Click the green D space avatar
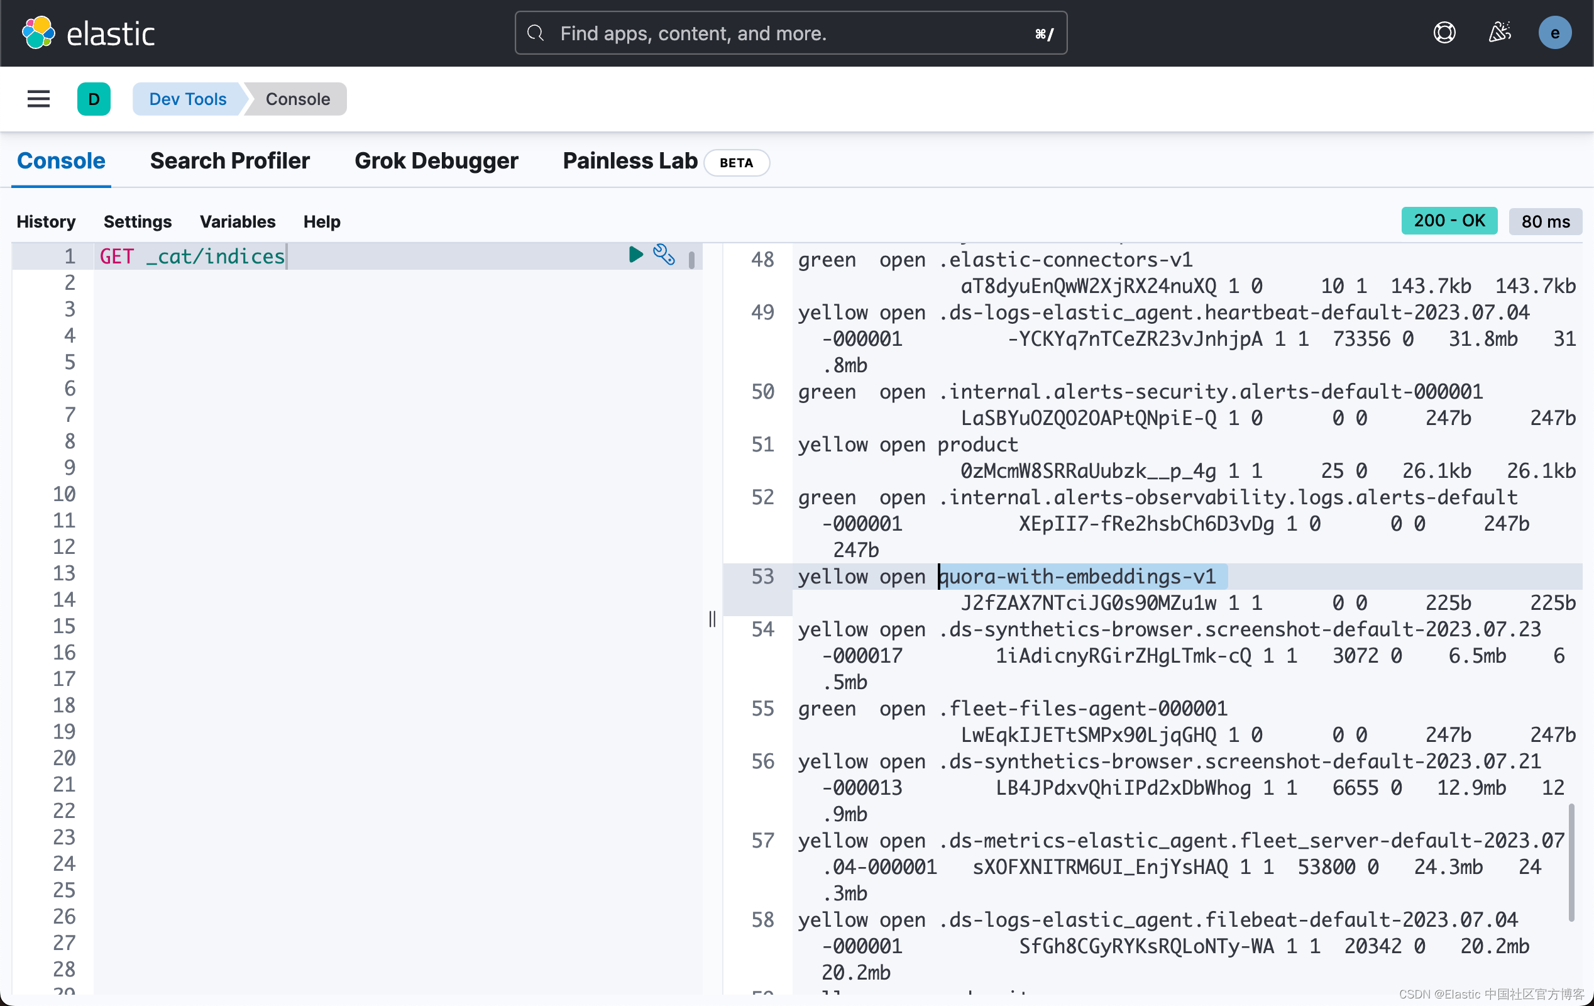The image size is (1594, 1006). coord(93,99)
